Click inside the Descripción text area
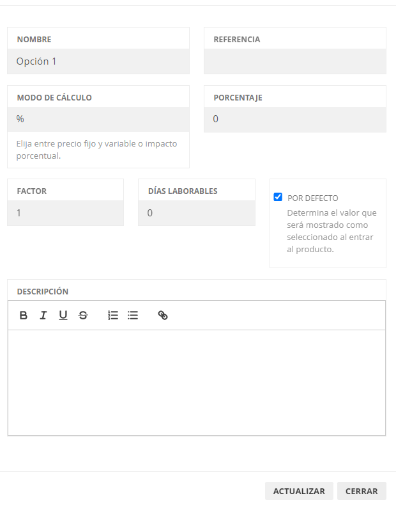 pos(196,382)
